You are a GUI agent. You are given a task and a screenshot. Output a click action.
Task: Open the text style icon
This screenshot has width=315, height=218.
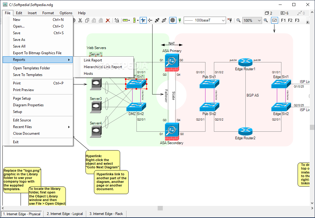[x=117, y=20]
